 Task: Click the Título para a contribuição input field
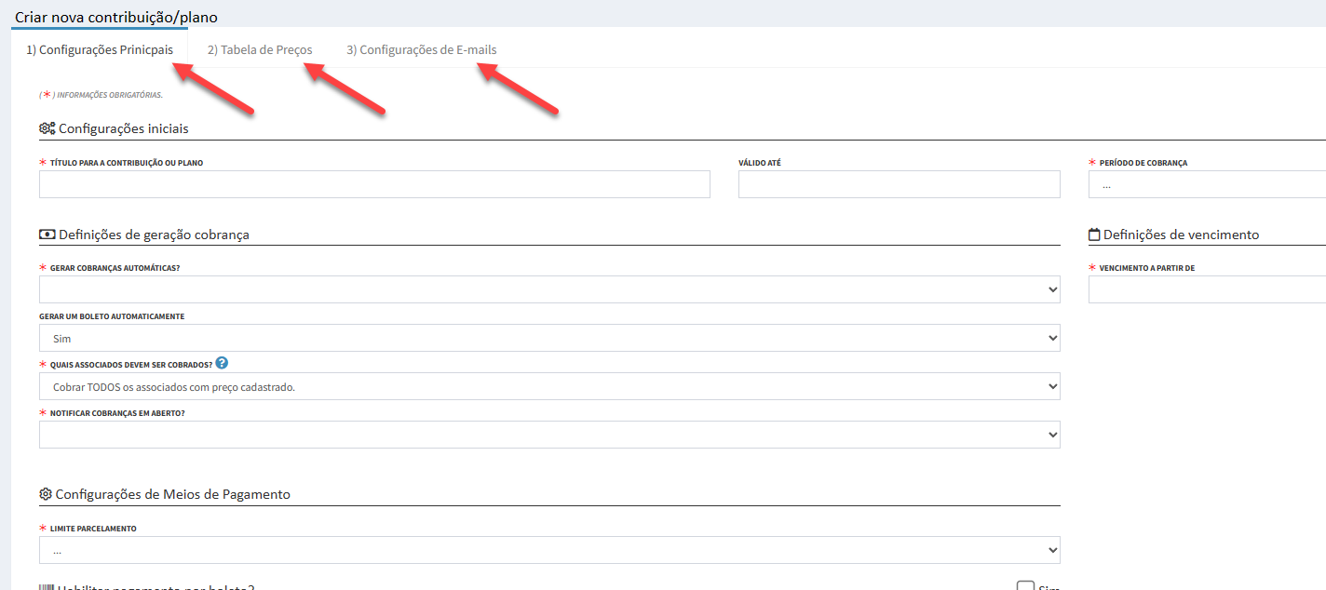coord(374,184)
